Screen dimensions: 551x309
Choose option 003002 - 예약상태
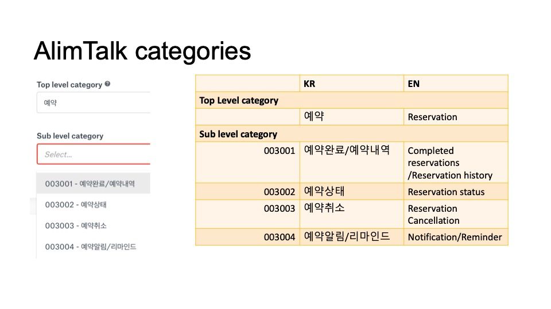tap(93, 204)
